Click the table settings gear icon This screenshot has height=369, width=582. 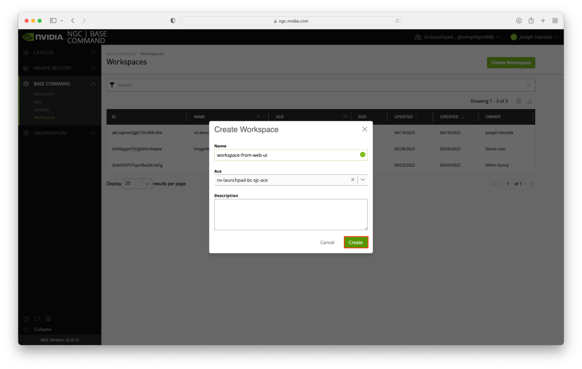(519, 101)
